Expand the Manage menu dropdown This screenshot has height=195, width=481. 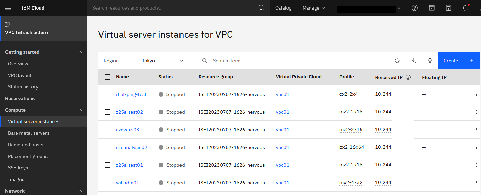pyautogui.click(x=314, y=8)
